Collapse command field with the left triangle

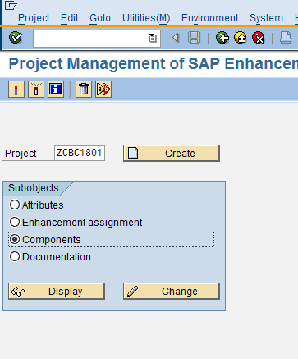[176, 38]
